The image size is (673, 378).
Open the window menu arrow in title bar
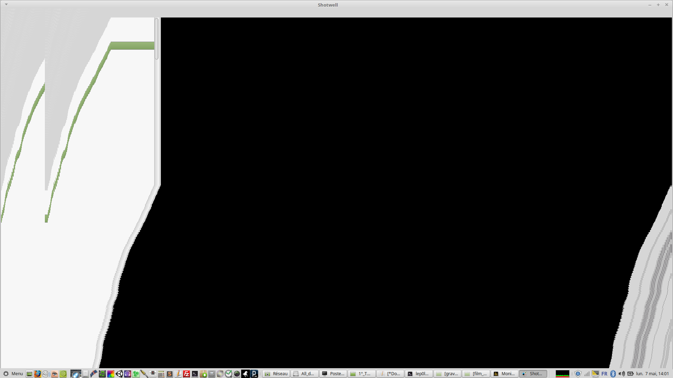coord(6,5)
